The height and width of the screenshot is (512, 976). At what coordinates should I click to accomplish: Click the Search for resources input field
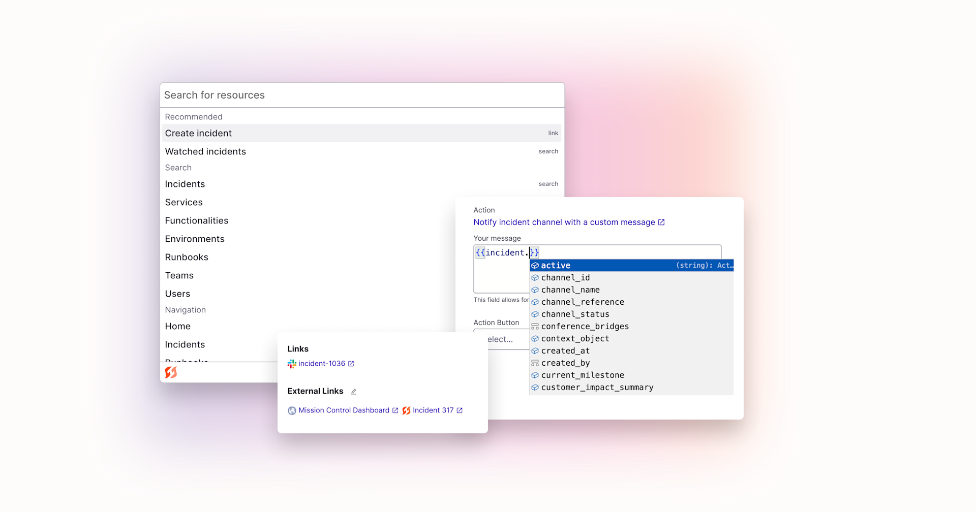coord(362,95)
